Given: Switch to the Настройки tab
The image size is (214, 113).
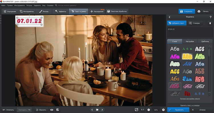Looking at the screenshot, I should pos(190,41).
